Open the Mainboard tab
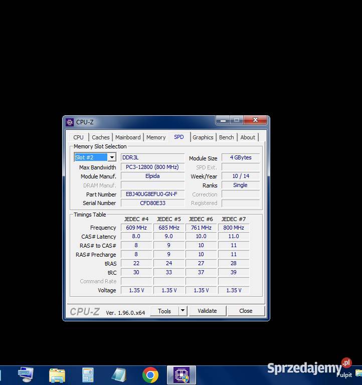 pos(128,137)
